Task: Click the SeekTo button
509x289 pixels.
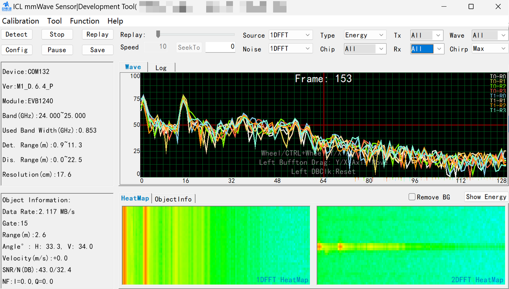Action: coord(189,47)
